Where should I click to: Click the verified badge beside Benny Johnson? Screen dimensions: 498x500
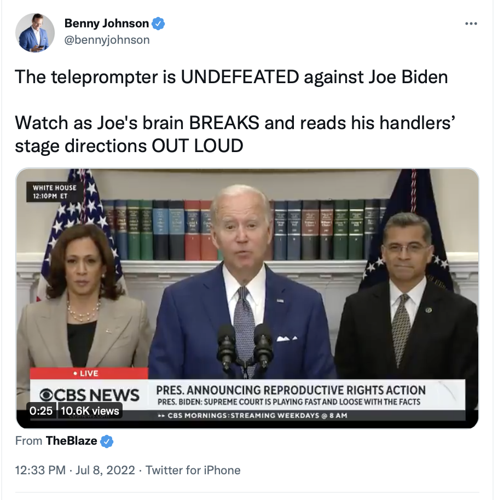click(158, 24)
